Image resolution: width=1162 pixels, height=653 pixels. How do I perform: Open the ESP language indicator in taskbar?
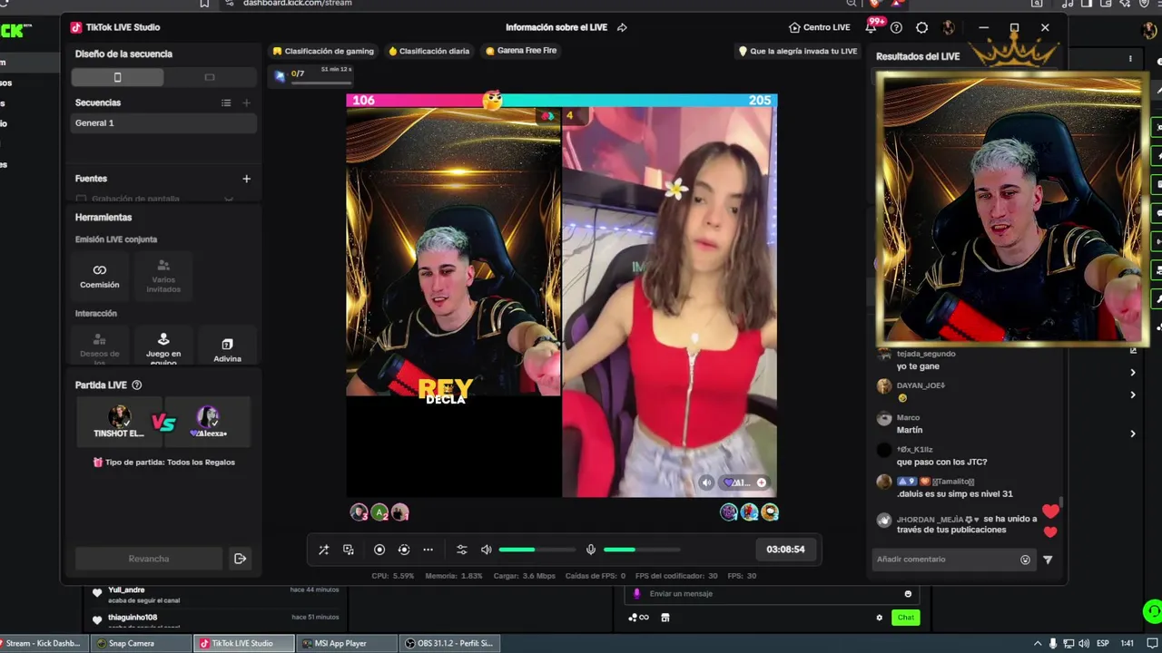tap(1103, 643)
